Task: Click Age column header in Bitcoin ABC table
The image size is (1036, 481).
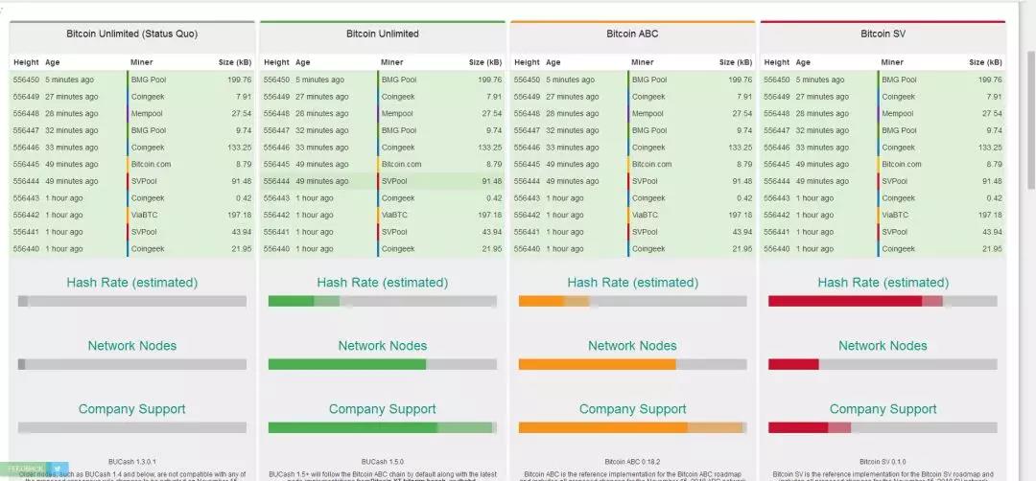Action: (x=553, y=62)
